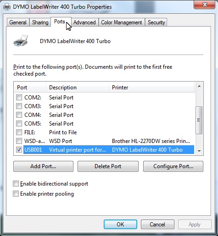Click the Delete Port button
Image resolution: width=218 pixels, height=236 pixels.
click(108, 166)
